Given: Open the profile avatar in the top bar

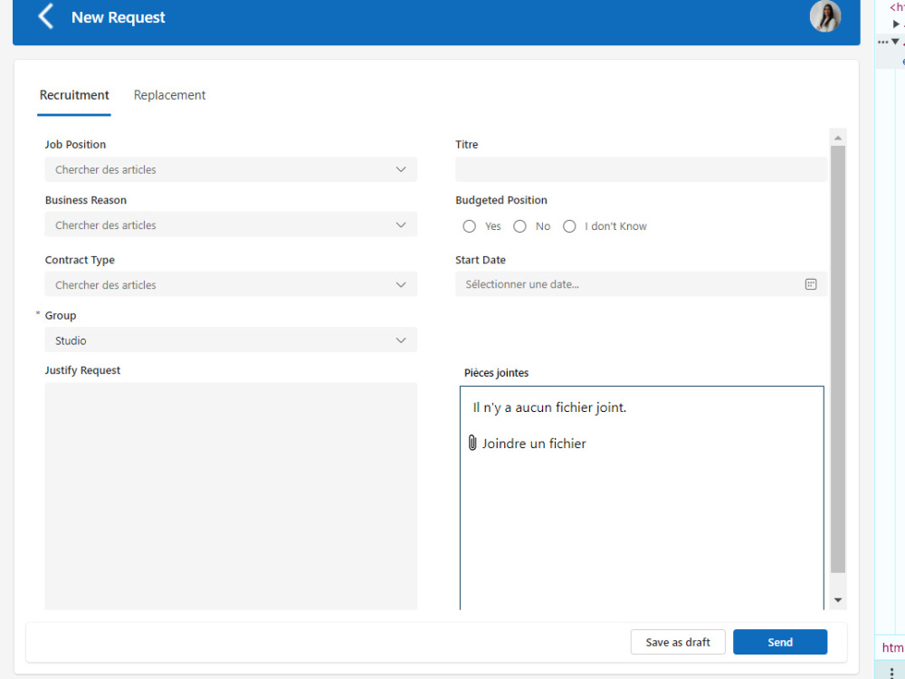Looking at the screenshot, I should pyautogui.click(x=824, y=16).
